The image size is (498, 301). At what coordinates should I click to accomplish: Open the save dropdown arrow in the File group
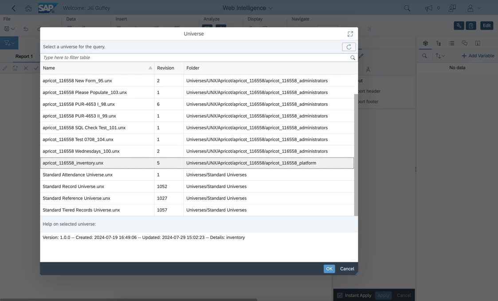[x=13, y=29]
